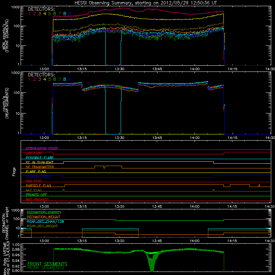Click DETECTORS: legend heading in front segments plot
Image resolution: width=275 pixels, height=275 pixels.
click(x=41, y=9)
